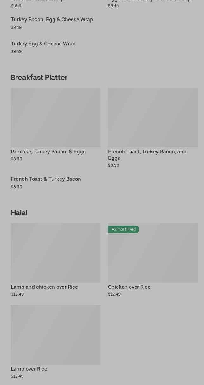
Task: Click the #2 most liked badge
Action: 124,229
